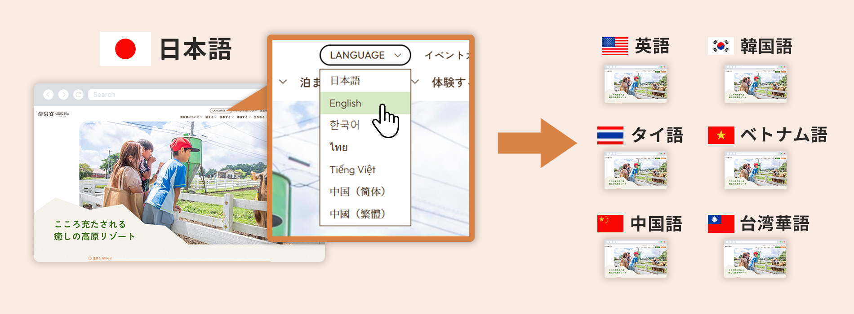Click the large Japan flag icon
Image resolution: width=854 pixels, height=314 pixels.
125,49
